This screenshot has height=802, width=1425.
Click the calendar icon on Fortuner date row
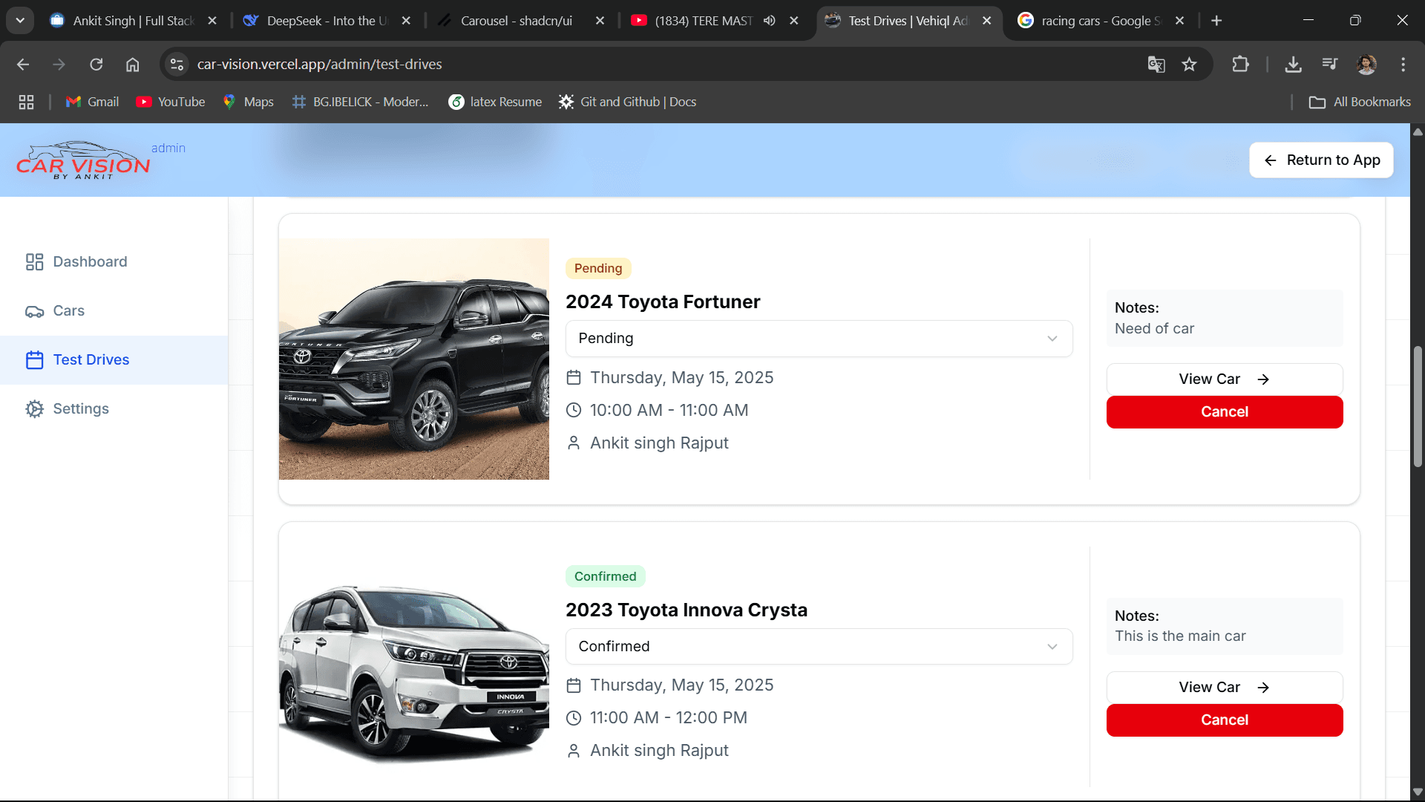(574, 378)
